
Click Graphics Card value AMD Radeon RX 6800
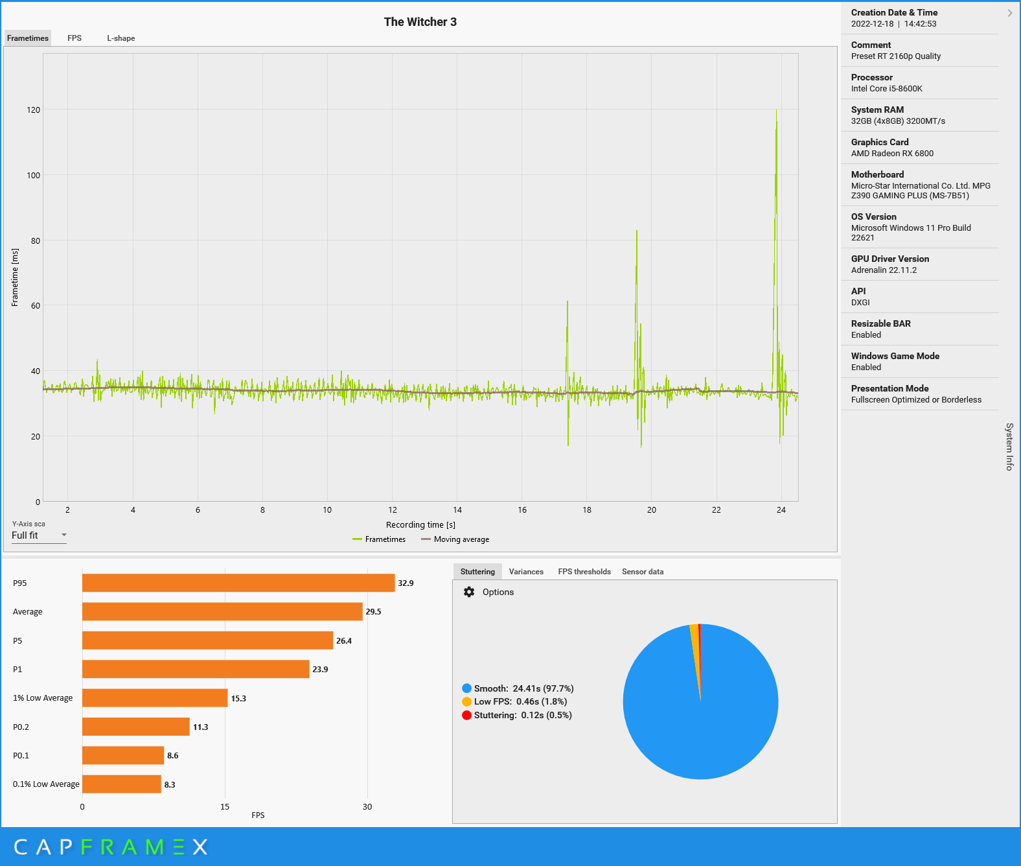(x=892, y=154)
